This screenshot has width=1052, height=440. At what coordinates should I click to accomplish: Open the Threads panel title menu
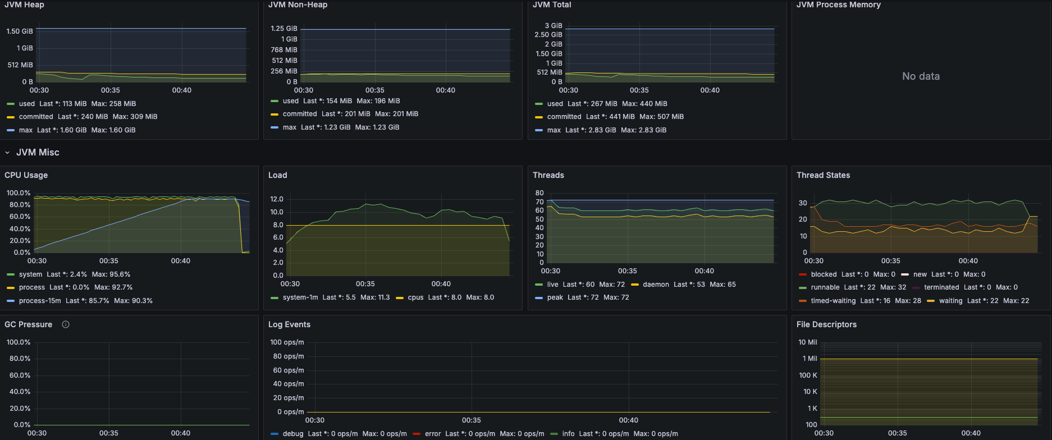tap(548, 175)
